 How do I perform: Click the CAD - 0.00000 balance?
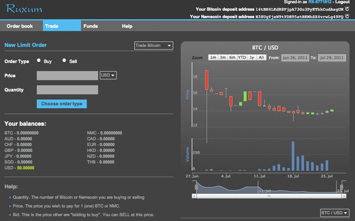[x=101, y=139]
